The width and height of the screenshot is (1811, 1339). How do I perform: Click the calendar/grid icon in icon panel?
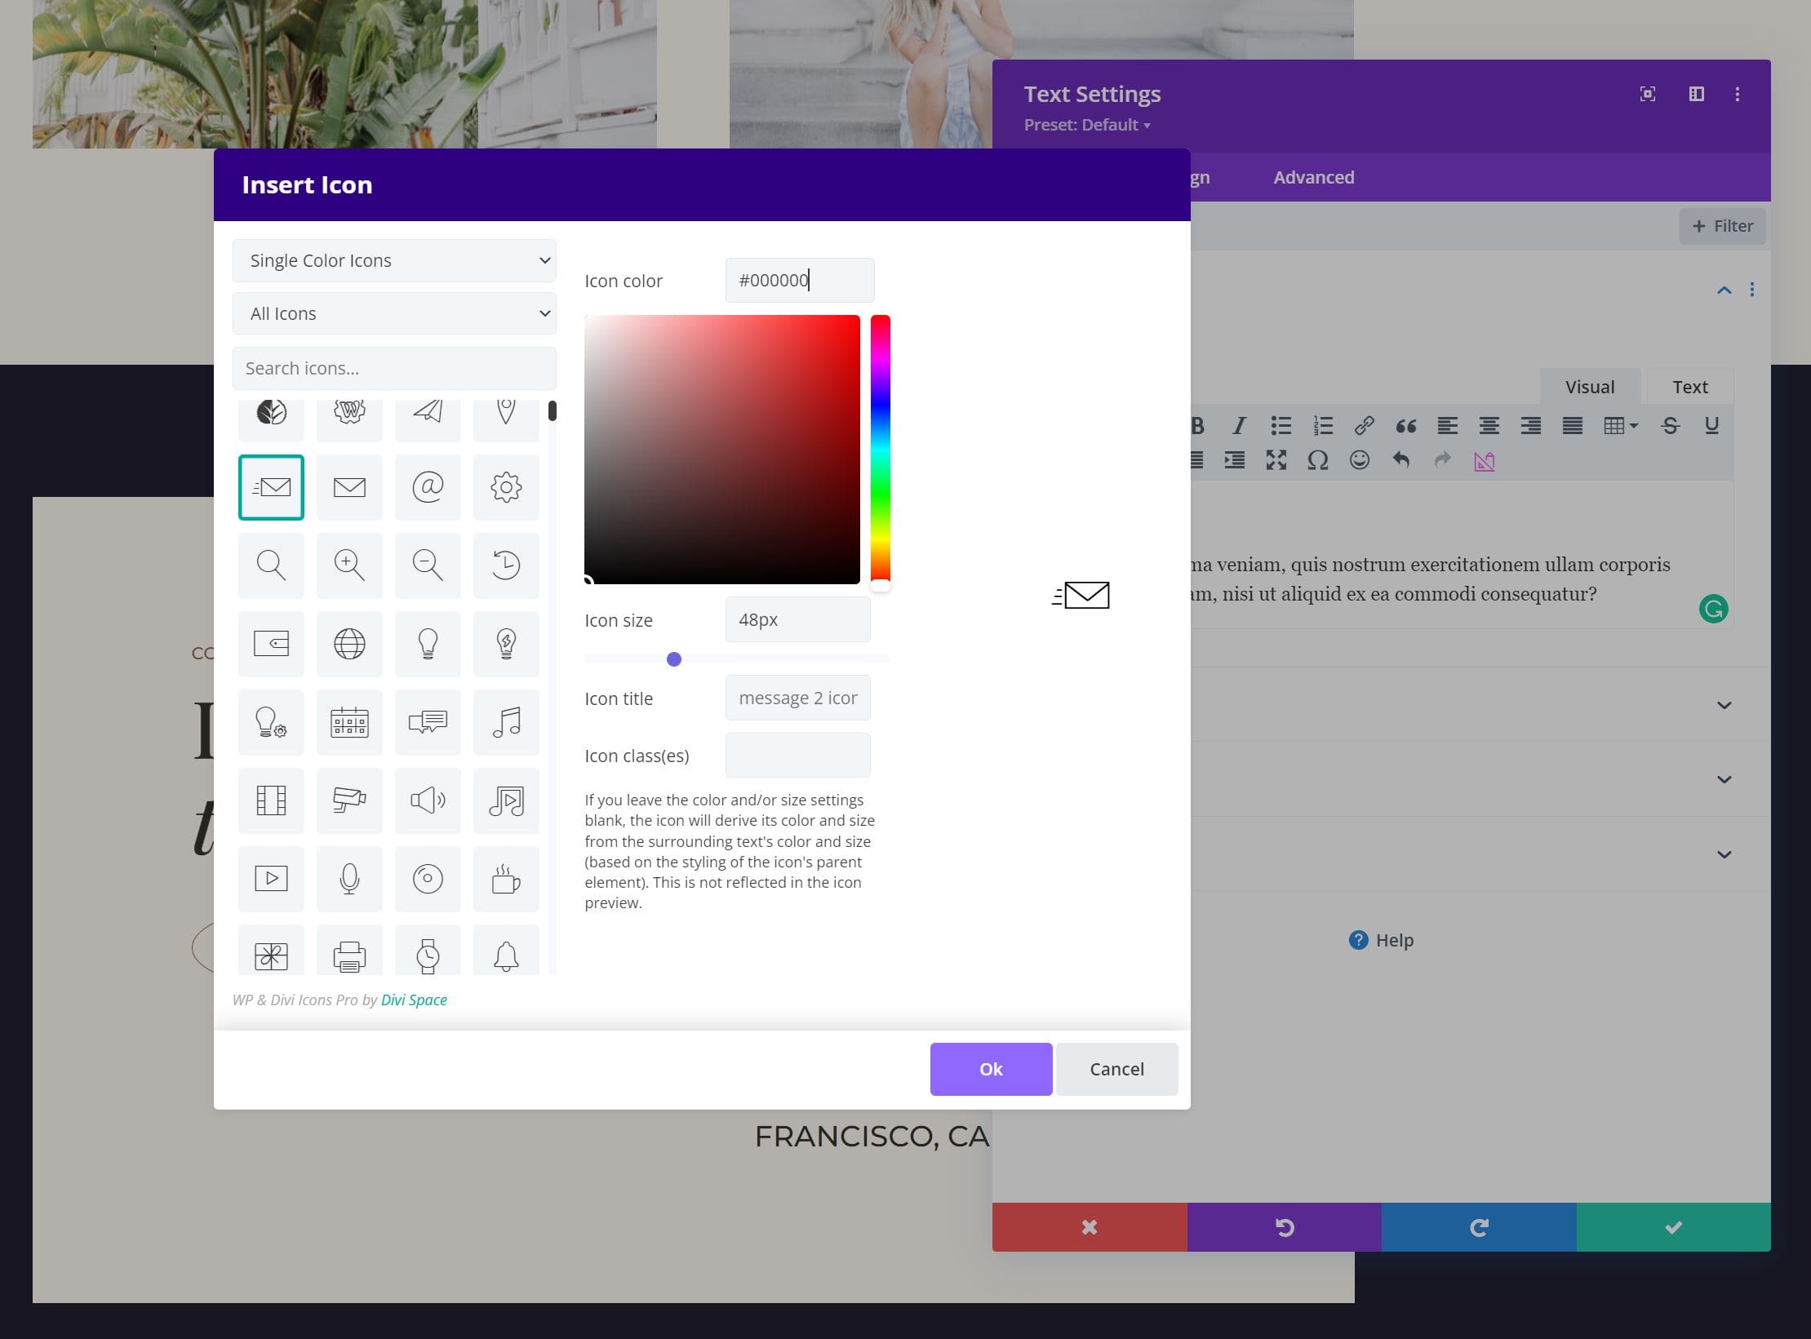(x=348, y=721)
